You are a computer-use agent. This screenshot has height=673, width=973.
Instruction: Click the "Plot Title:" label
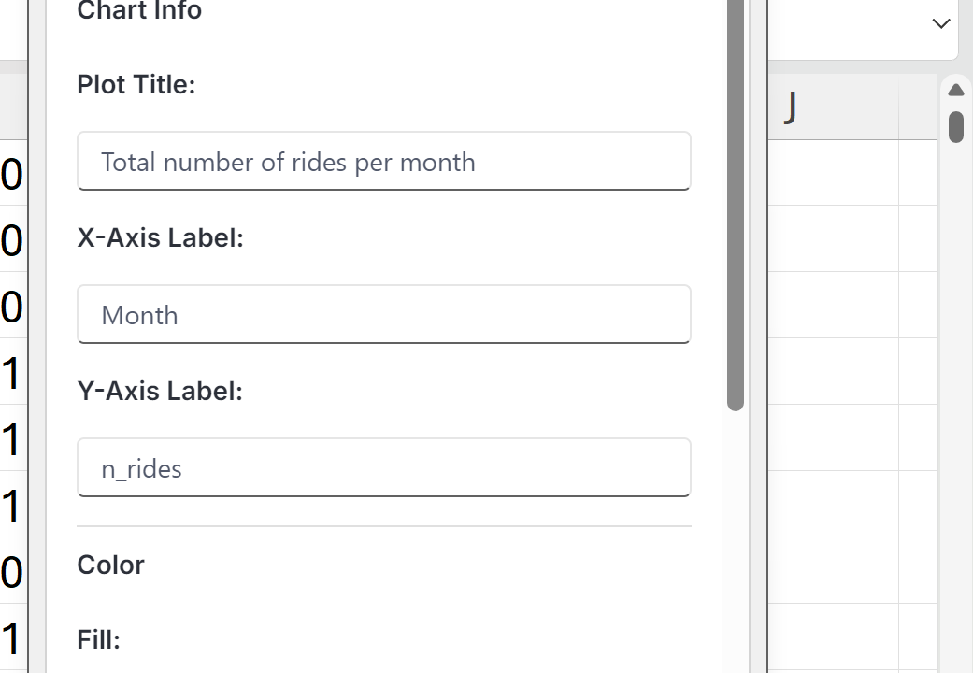tap(136, 84)
